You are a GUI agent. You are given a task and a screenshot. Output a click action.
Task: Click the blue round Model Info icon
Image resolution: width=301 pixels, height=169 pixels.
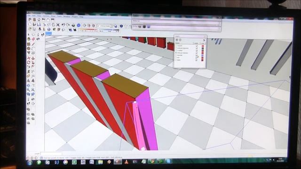79,25
